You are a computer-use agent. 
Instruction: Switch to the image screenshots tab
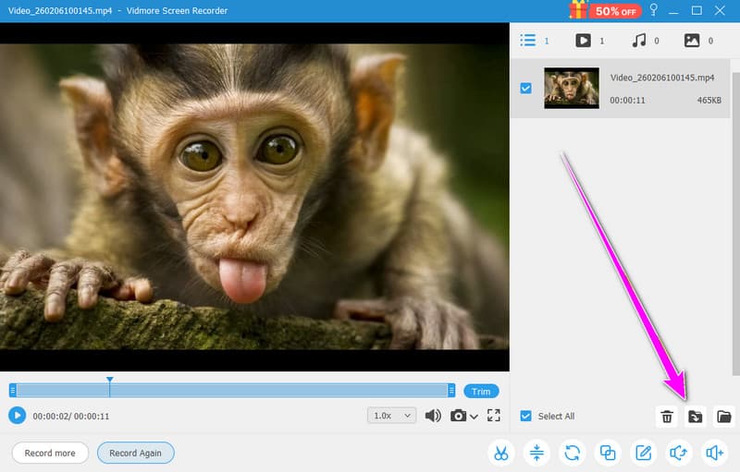tap(692, 41)
